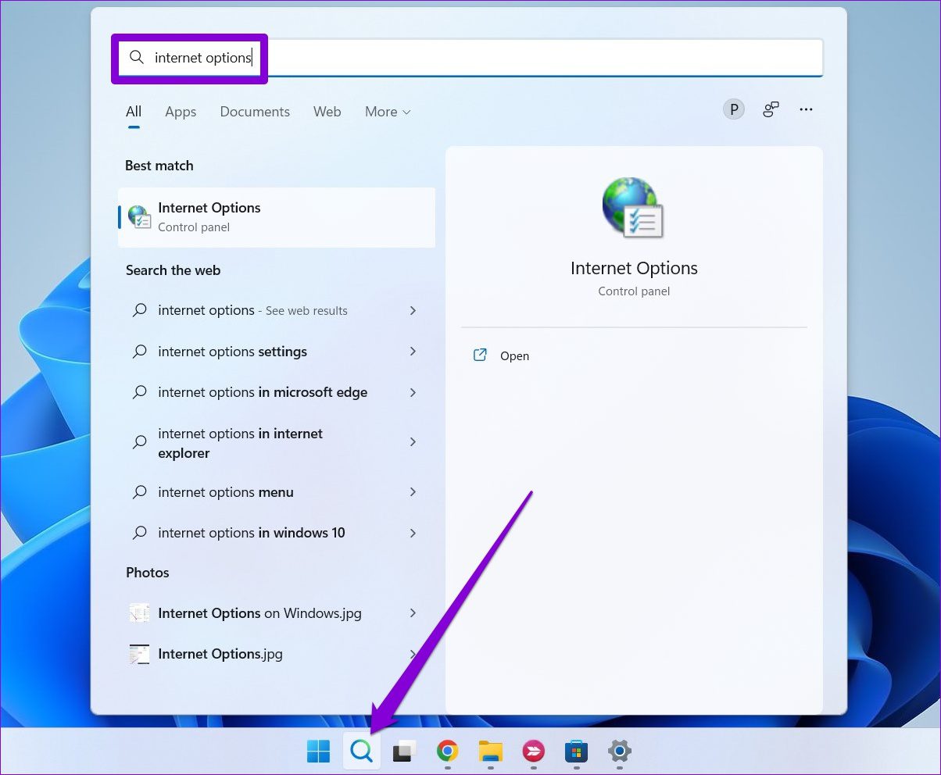Switch to the Web tab
Screen dimensions: 941x775
(327, 112)
